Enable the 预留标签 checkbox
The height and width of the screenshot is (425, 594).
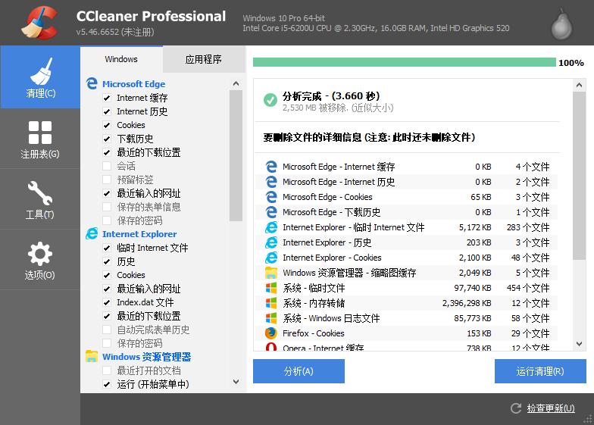pos(107,180)
